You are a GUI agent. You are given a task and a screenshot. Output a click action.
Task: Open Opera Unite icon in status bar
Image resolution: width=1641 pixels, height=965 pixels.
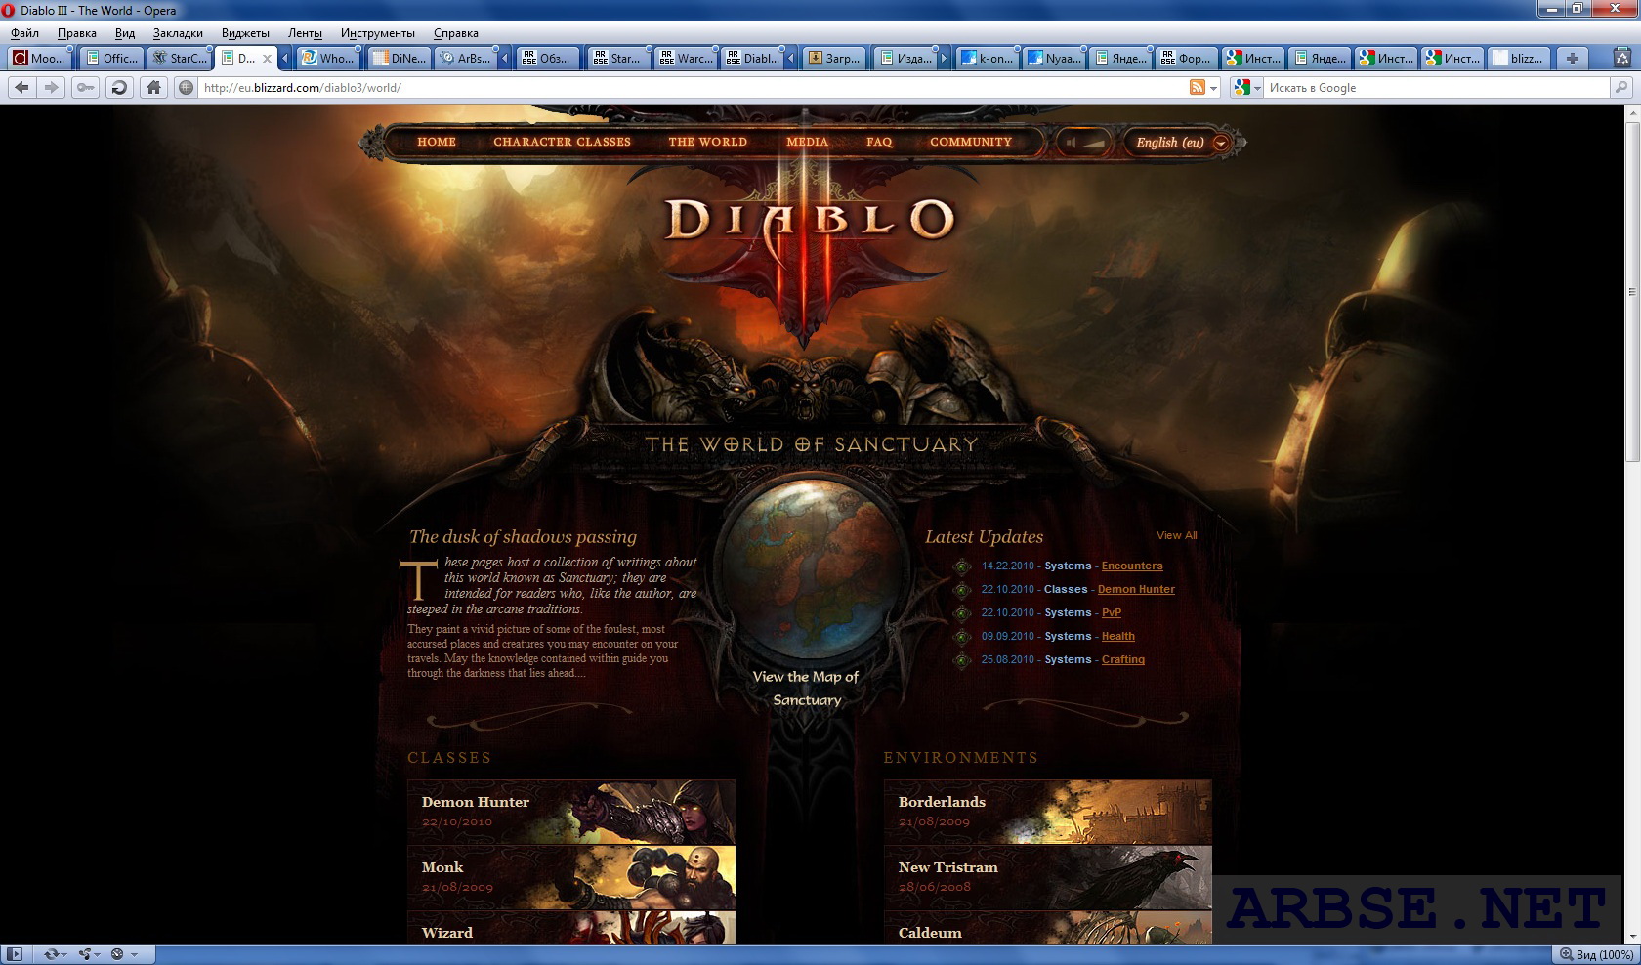click(85, 954)
